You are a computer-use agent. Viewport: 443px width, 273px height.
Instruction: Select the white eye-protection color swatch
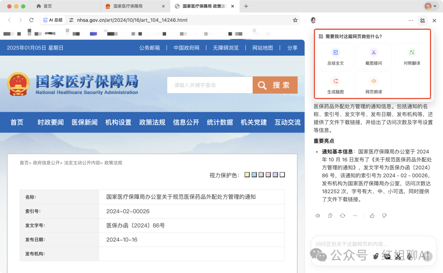[x=282, y=175]
